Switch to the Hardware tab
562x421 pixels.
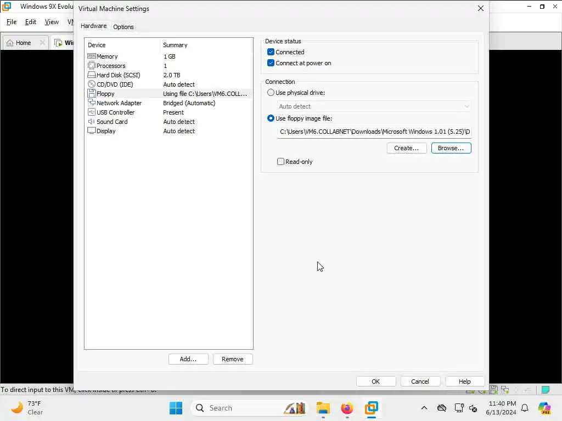[x=93, y=26]
